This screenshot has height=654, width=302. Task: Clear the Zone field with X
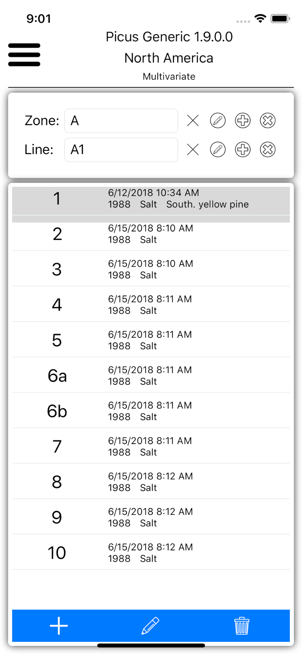(193, 121)
